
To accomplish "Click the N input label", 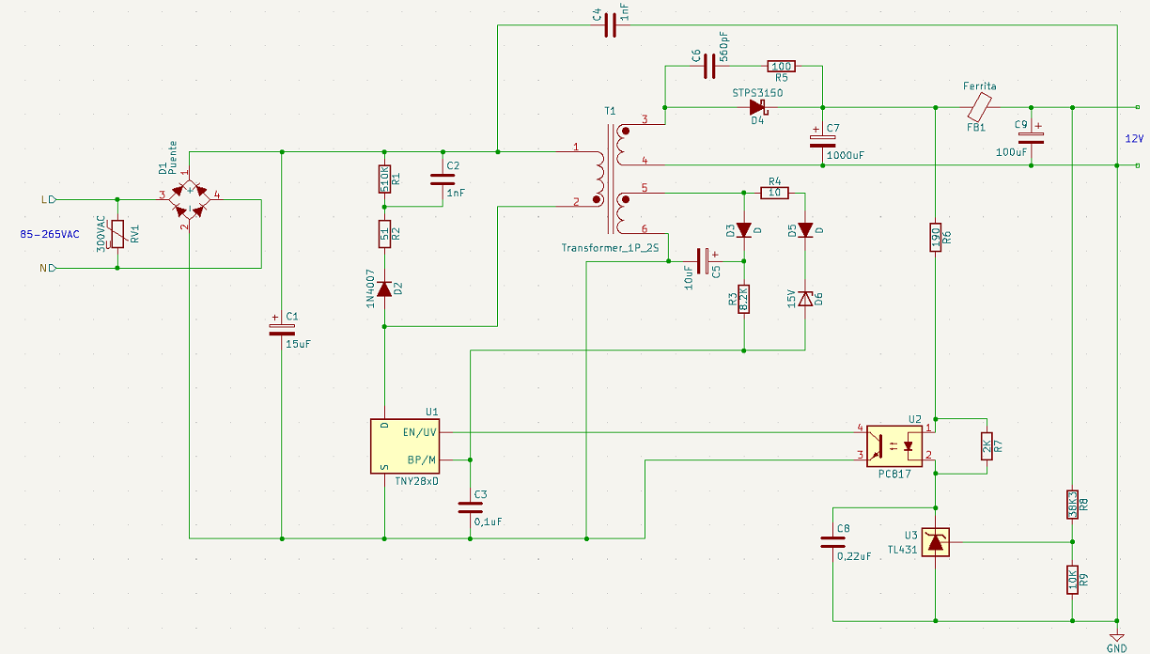I will [x=48, y=268].
